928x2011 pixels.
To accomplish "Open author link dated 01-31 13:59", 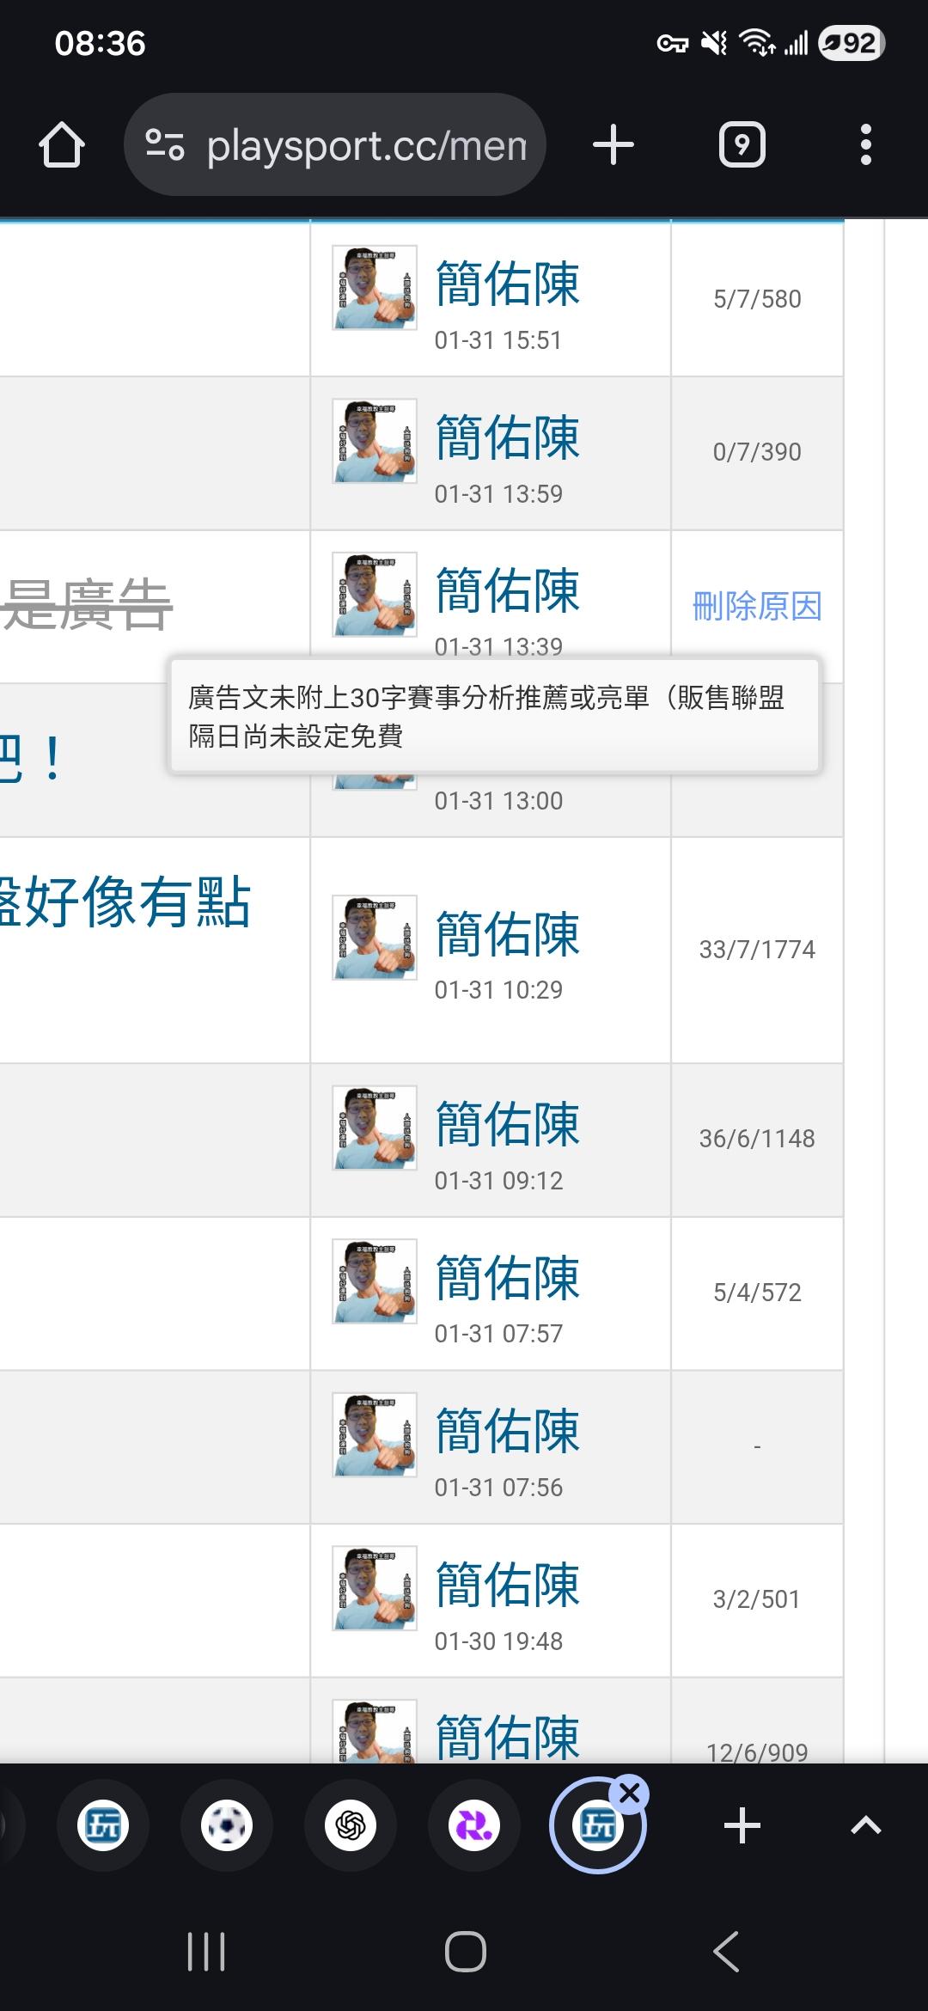I will [508, 437].
